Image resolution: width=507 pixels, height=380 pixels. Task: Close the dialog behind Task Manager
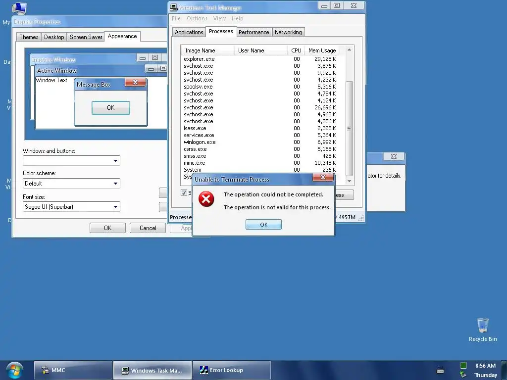[394, 156]
